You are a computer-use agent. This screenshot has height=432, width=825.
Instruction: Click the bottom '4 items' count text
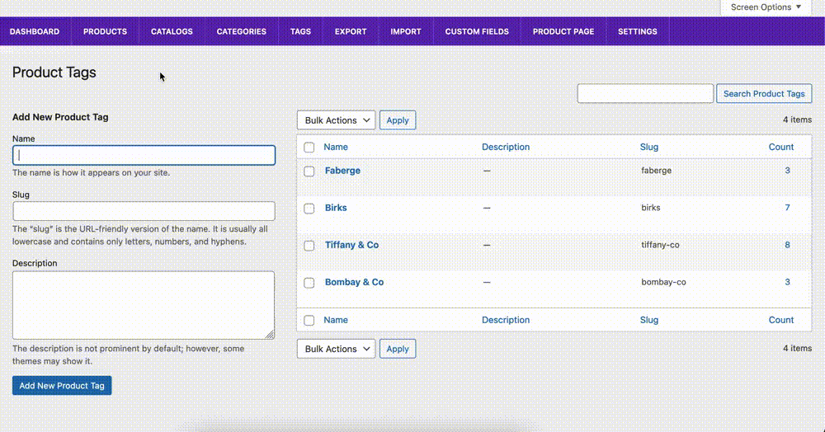797,349
